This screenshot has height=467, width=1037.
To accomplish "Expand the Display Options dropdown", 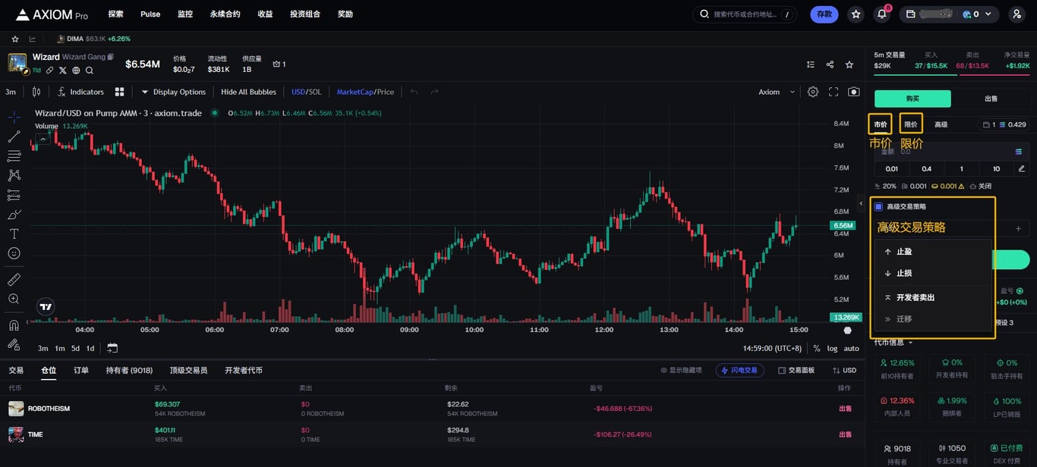I will click(x=173, y=92).
